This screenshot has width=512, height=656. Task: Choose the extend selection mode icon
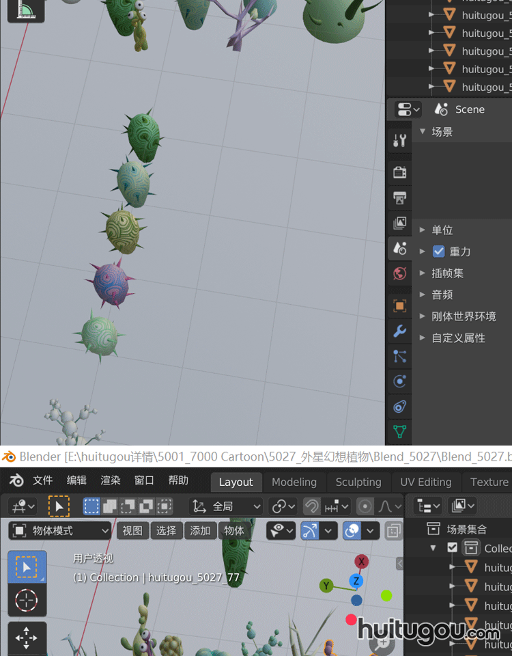(x=110, y=506)
